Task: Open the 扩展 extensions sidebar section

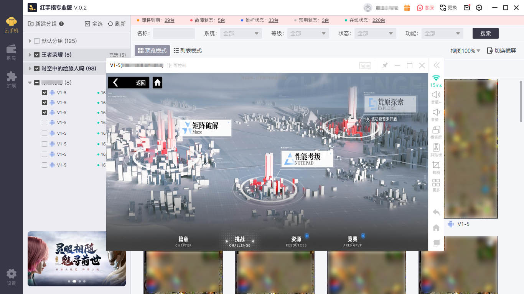Action: click(12, 80)
